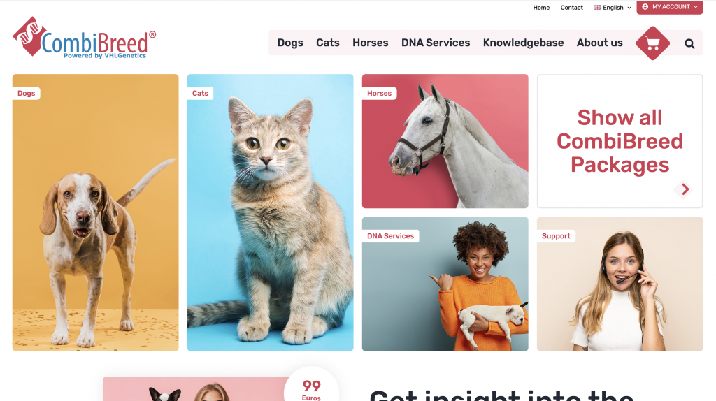
Task: Open the Cats category image card
Action: point(271,212)
